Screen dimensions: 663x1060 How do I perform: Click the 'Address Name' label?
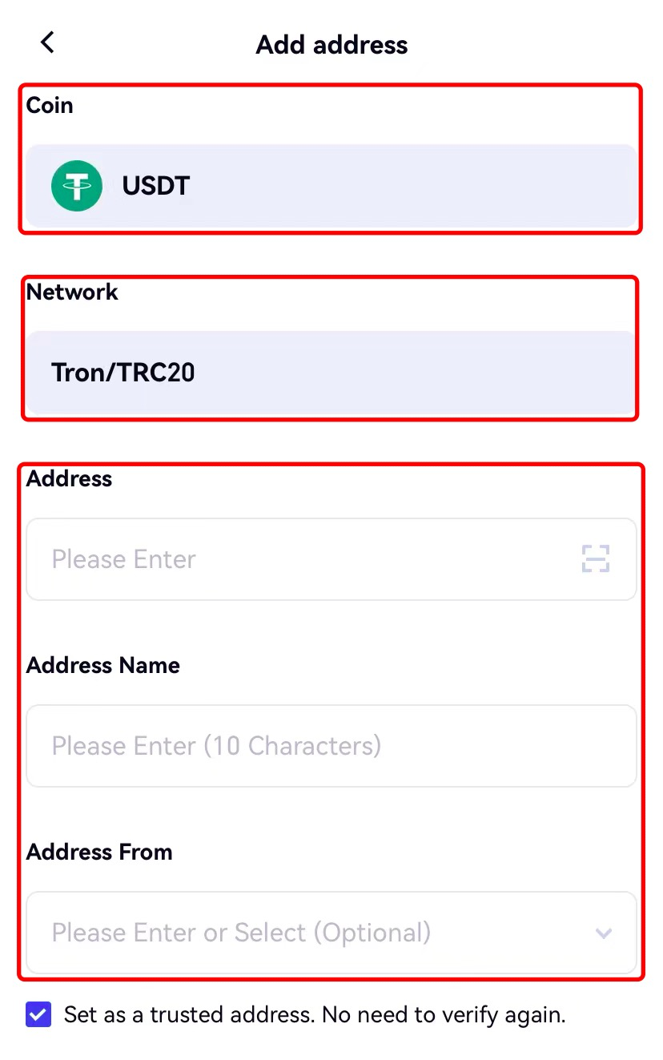coord(102,665)
